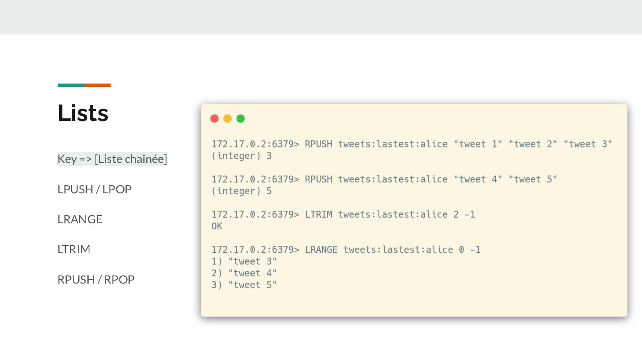The height and width of the screenshot is (361, 642).
Task: Click the "Lists" slide title
Action: [x=83, y=113]
